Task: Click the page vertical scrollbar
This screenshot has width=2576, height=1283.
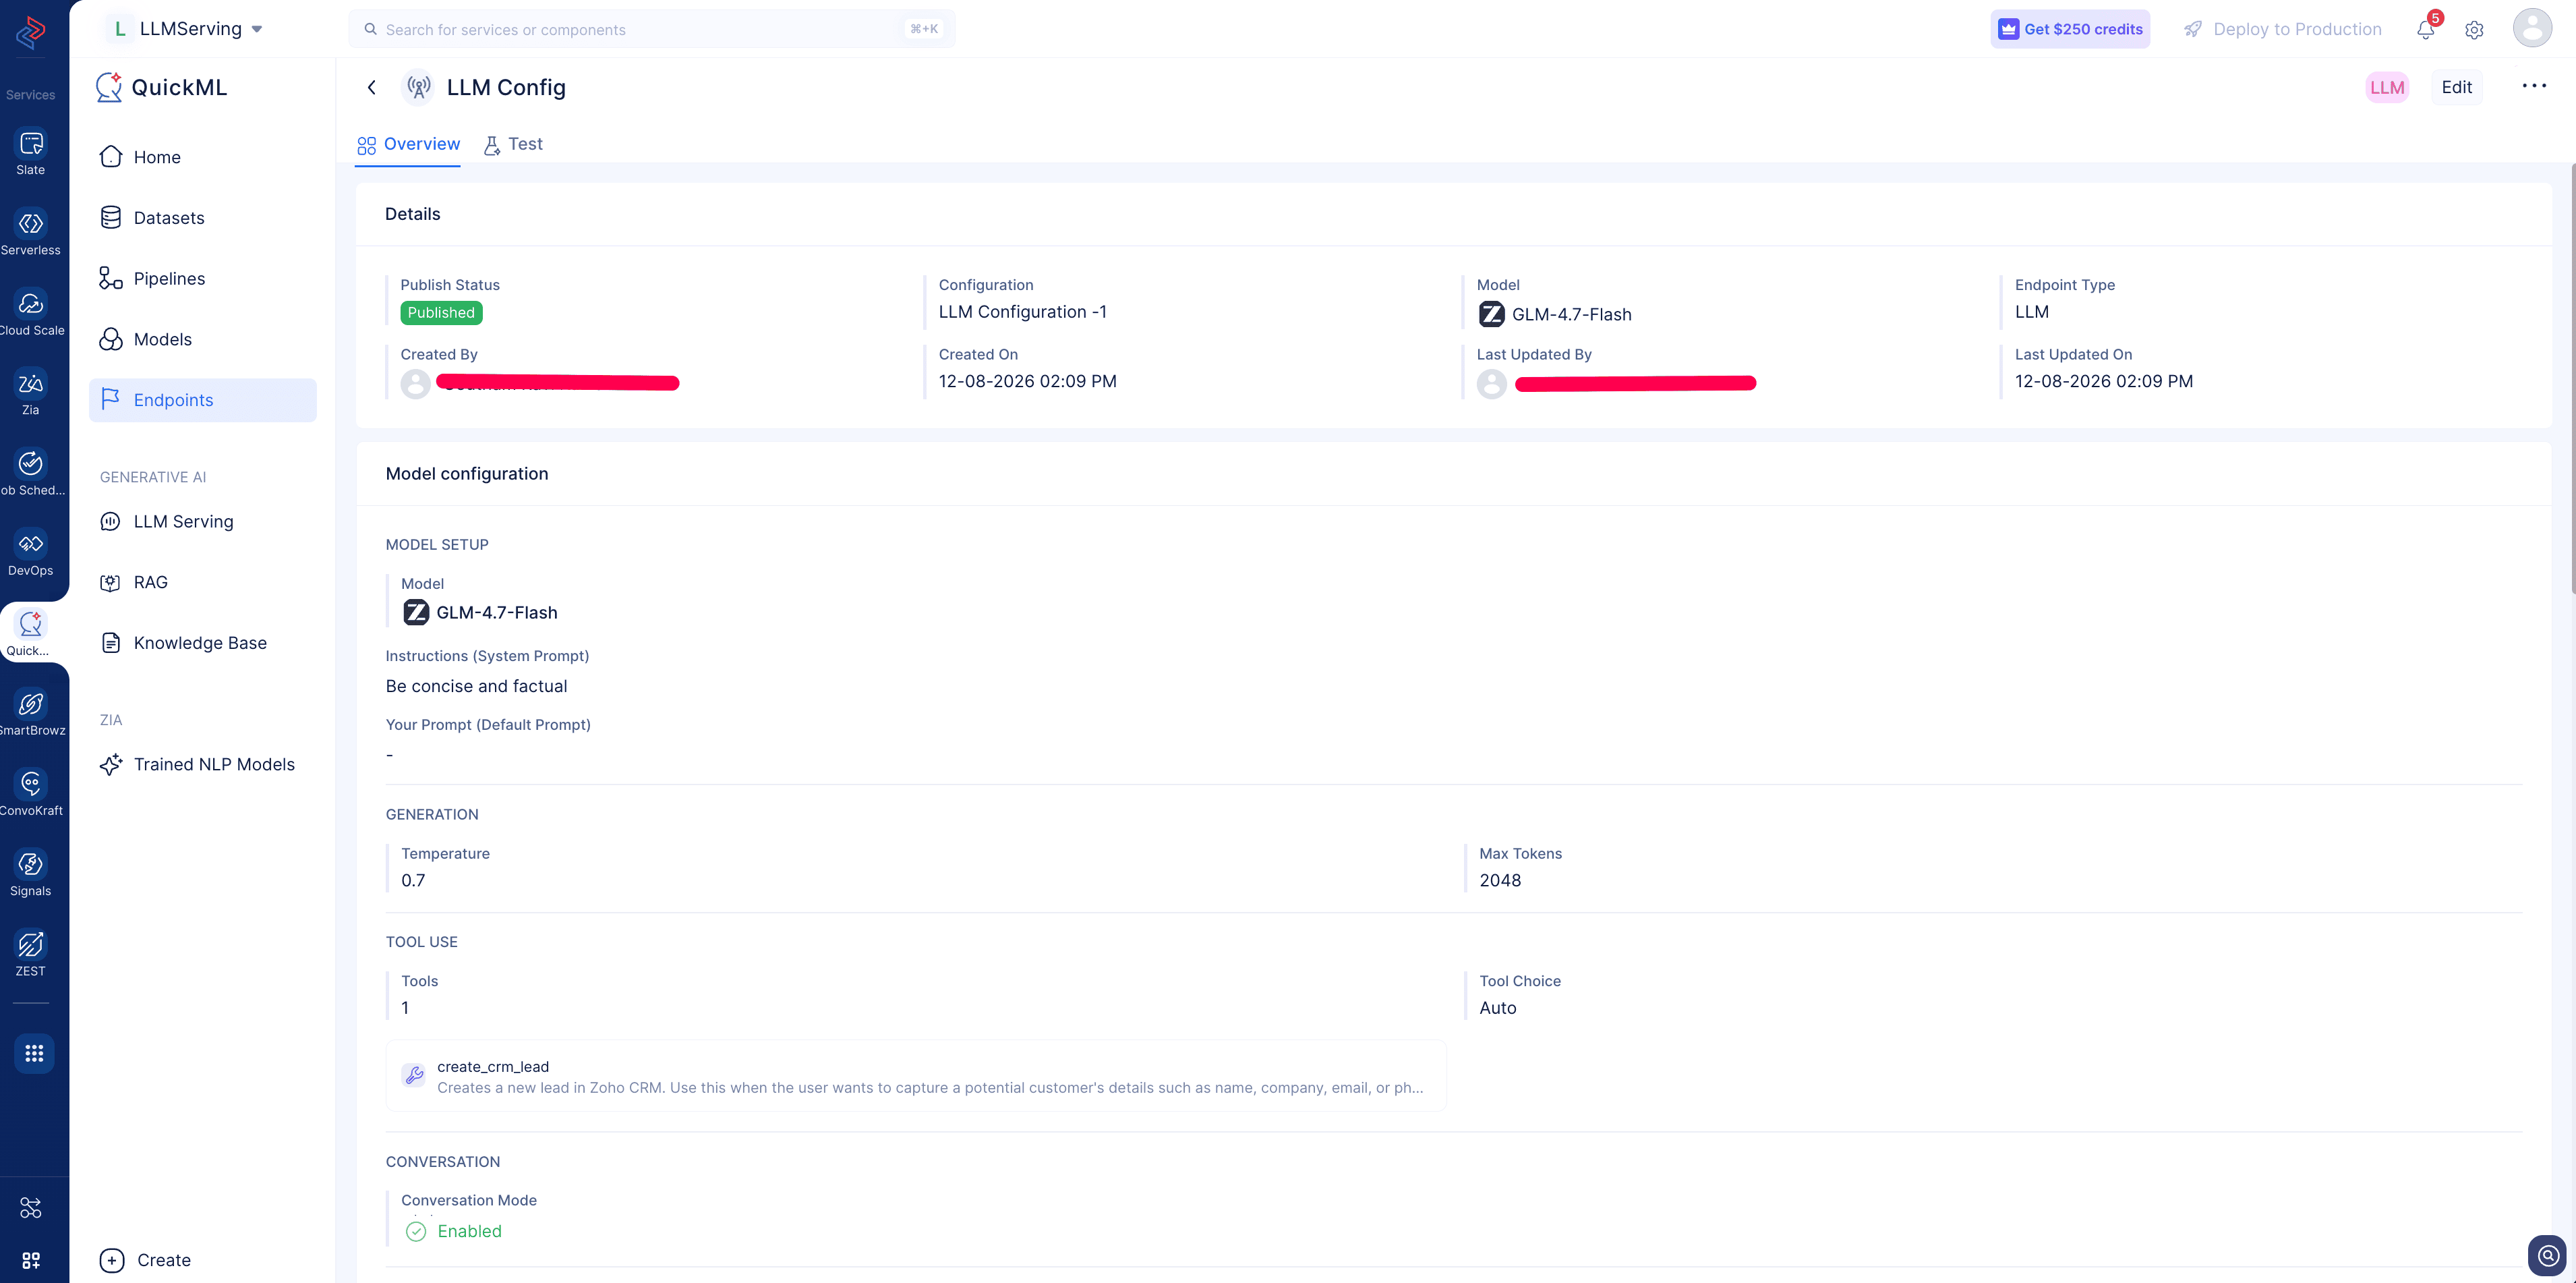Action: [x=2572, y=378]
